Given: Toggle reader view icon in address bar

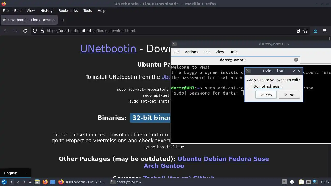Looking at the screenshot, I should pos(298,31).
